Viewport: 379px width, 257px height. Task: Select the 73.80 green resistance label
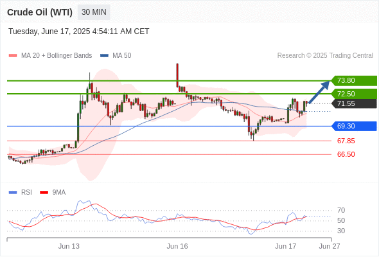(354, 80)
